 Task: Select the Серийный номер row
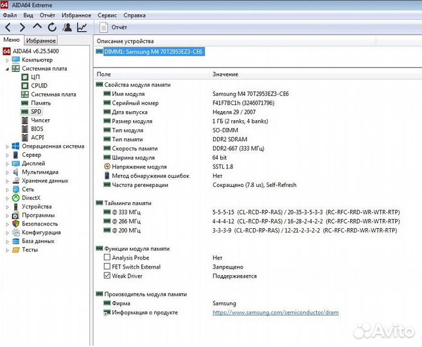[258, 103]
